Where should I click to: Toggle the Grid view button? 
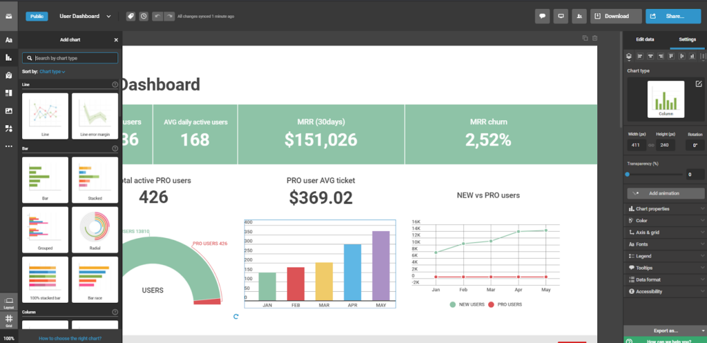click(9, 320)
